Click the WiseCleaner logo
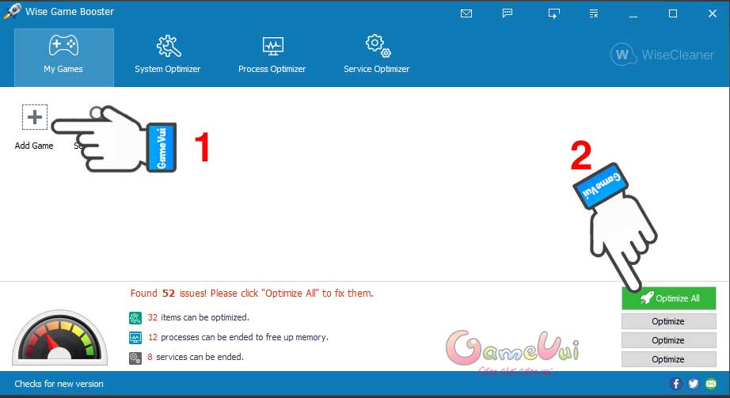The width and height of the screenshot is (730, 398). pos(663,55)
